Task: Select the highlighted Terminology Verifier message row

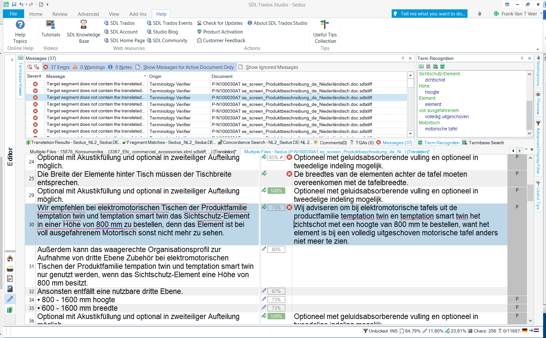Action: pos(216,97)
